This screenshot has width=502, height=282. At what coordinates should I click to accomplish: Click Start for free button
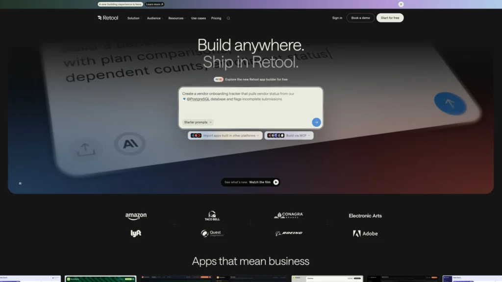click(x=390, y=18)
